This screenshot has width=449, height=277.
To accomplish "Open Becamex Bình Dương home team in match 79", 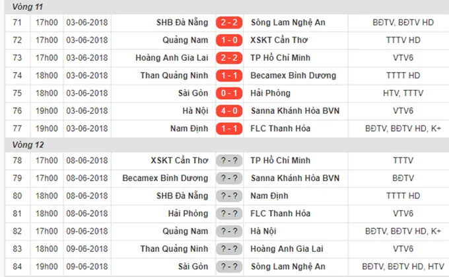I will coord(165,178).
